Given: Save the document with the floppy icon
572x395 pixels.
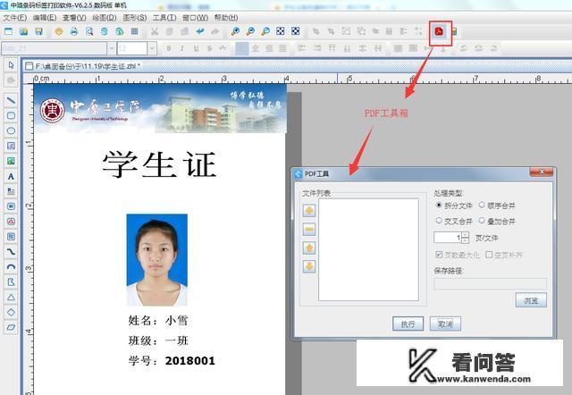Looking at the screenshot, I should pos(39,31).
